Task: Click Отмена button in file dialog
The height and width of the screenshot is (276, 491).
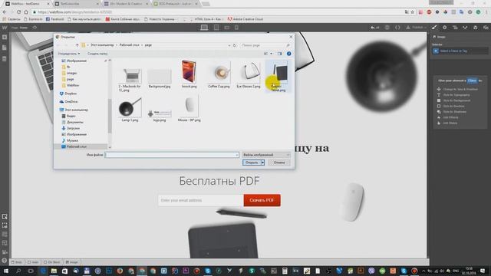Action: click(x=279, y=163)
